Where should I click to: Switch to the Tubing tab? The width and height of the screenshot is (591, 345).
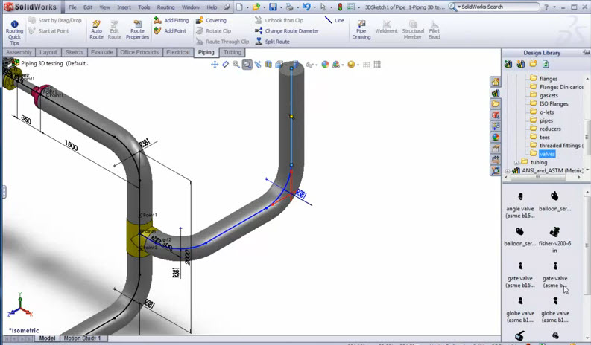point(233,52)
